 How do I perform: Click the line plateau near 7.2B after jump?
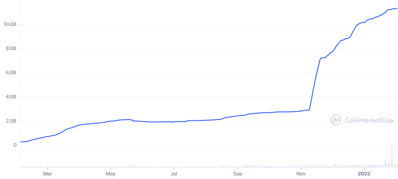coord(323,58)
